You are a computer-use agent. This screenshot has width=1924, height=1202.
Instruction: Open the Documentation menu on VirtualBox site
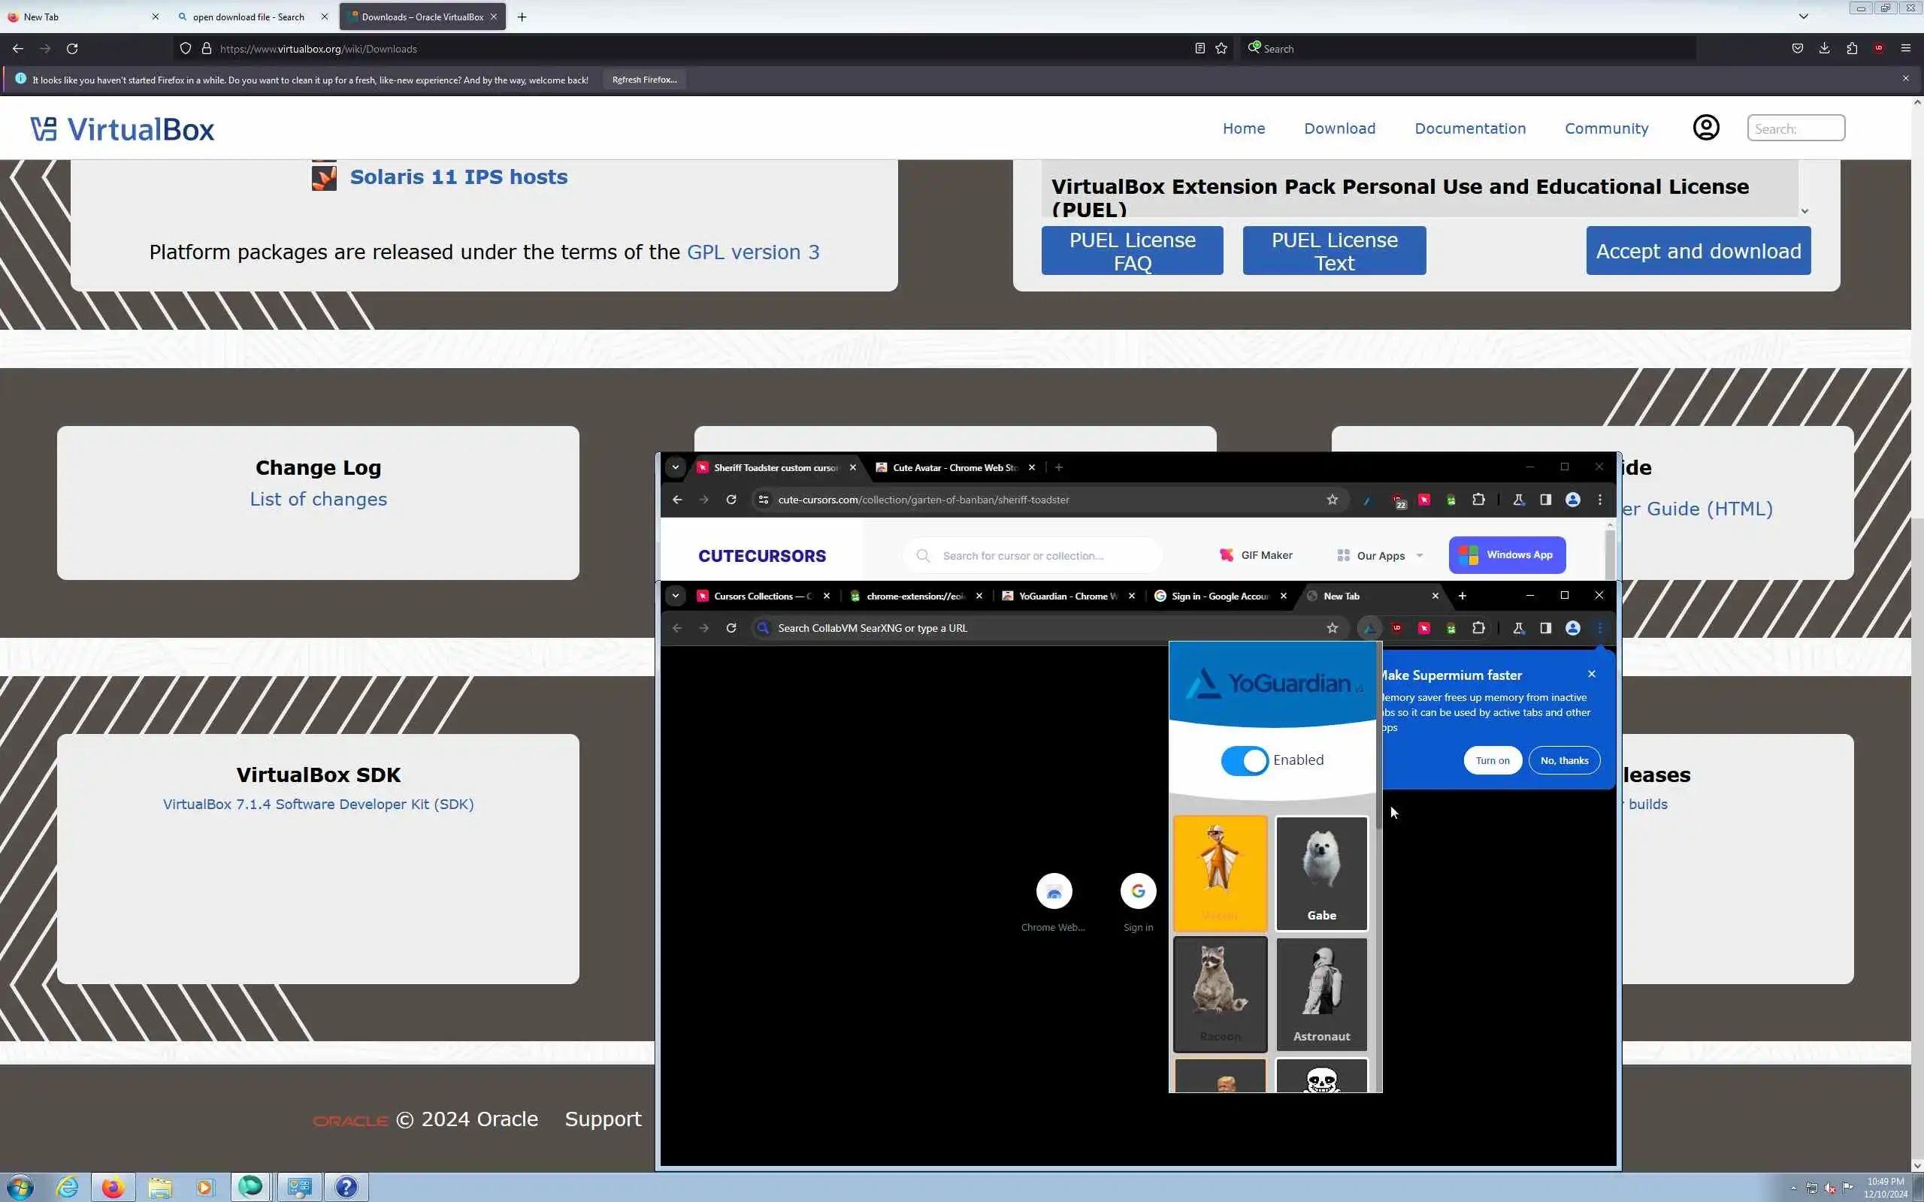click(1469, 128)
